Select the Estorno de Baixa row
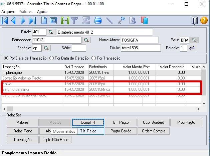Image resolution: width=210 pixels, height=156 pixels. click(x=101, y=89)
